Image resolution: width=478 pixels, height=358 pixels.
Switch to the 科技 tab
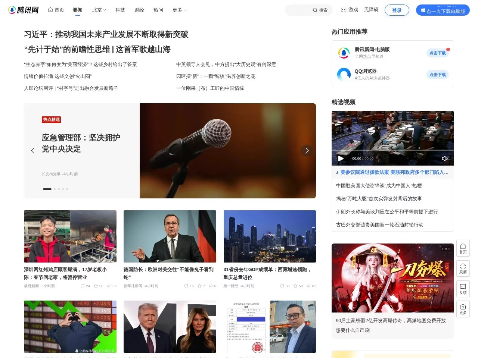point(120,10)
